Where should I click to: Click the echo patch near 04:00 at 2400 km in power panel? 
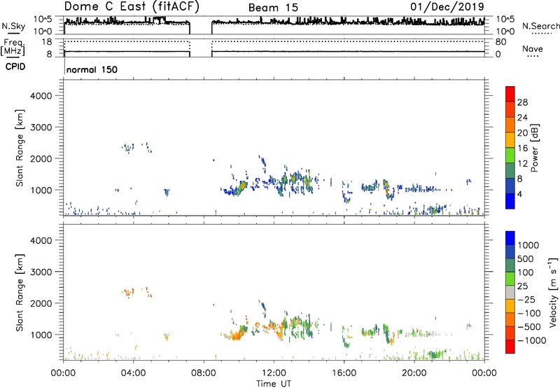[x=128, y=147]
